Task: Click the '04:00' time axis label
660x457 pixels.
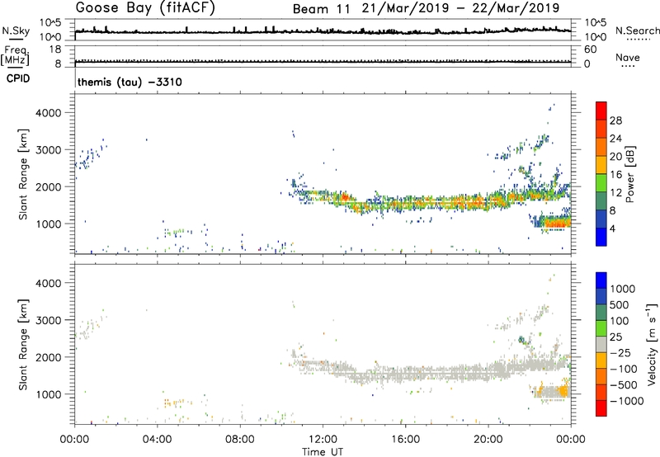Action: pos(158,440)
